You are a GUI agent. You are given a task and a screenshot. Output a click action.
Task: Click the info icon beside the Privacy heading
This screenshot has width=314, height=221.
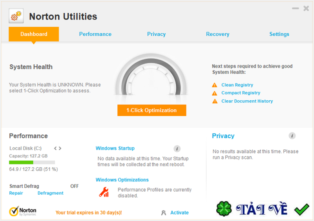[x=292, y=136]
